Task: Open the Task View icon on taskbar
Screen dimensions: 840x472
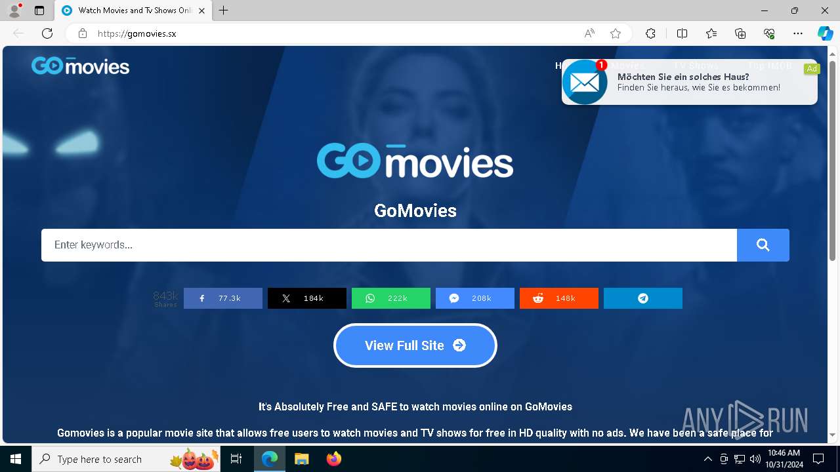Action: [x=236, y=459]
